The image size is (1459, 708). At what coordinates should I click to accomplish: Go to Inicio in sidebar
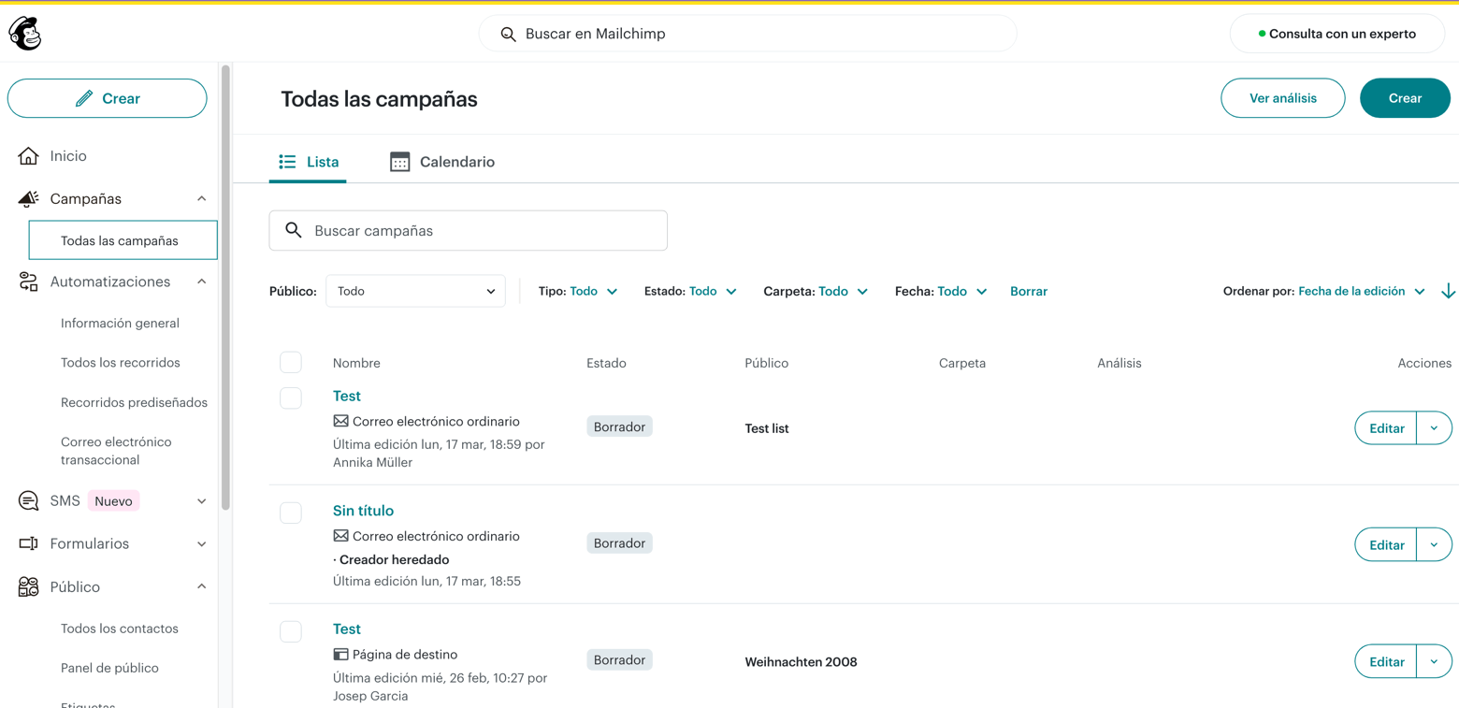point(68,156)
